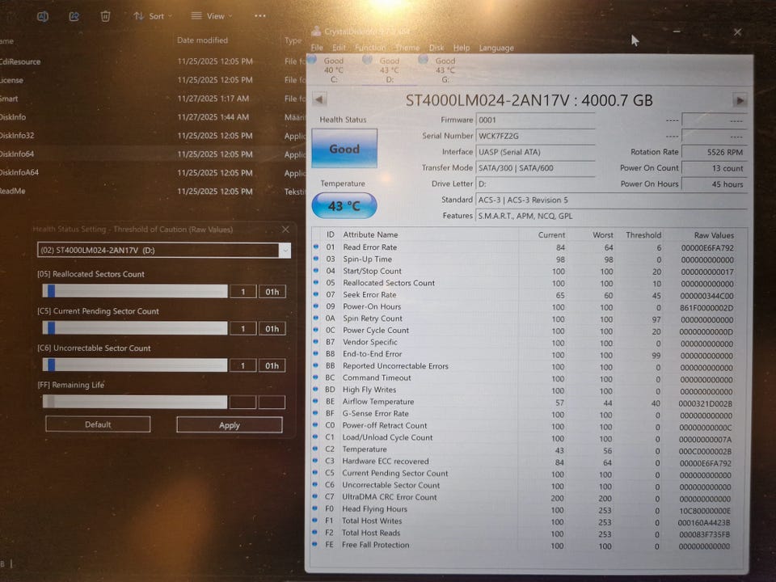
Task: Go to previous disk with left arrow
Action: [319, 99]
